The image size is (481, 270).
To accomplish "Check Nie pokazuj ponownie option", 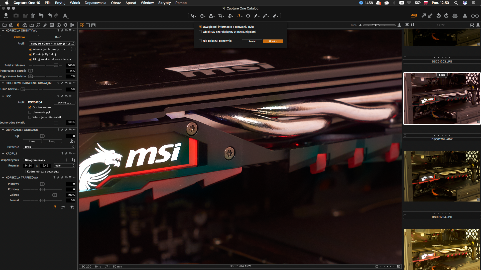I will coord(200,41).
